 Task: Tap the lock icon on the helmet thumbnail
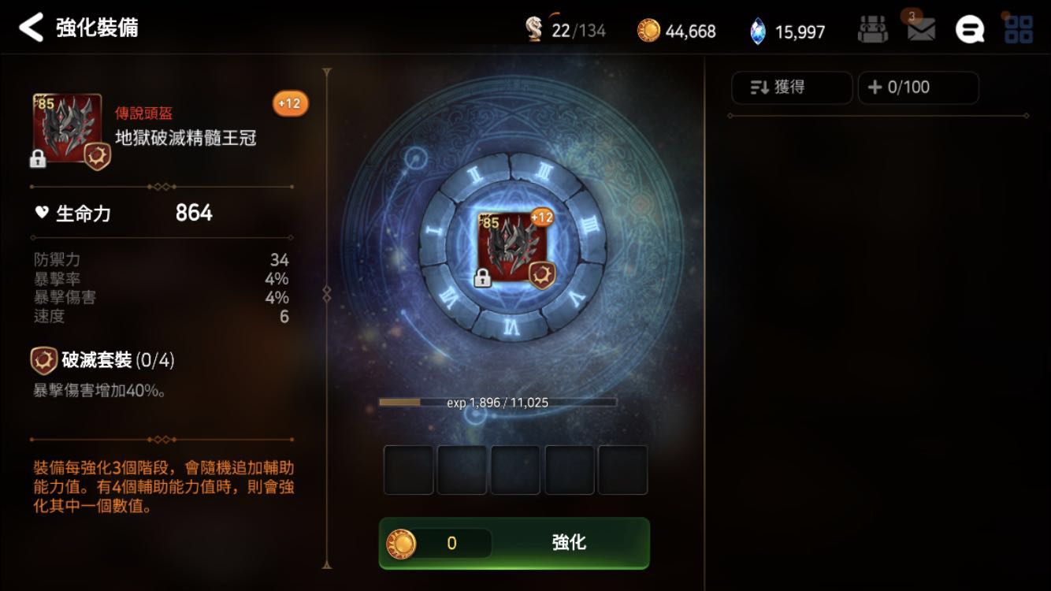click(38, 159)
